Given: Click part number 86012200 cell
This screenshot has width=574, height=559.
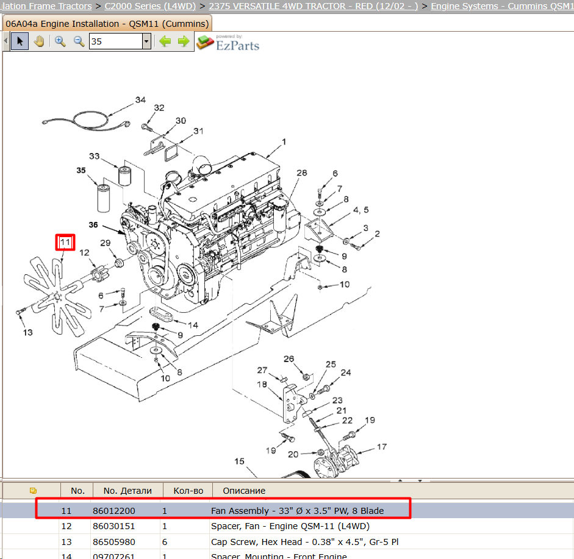Looking at the screenshot, I should pos(114,511).
